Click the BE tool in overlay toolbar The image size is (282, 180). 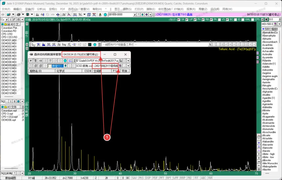[49, 45]
